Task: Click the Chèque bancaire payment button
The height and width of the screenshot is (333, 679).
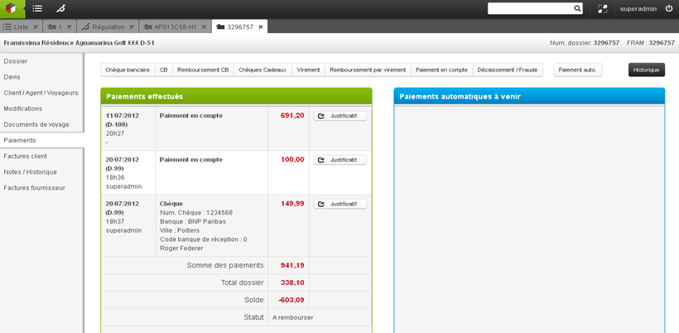Action: pos(128,70)
